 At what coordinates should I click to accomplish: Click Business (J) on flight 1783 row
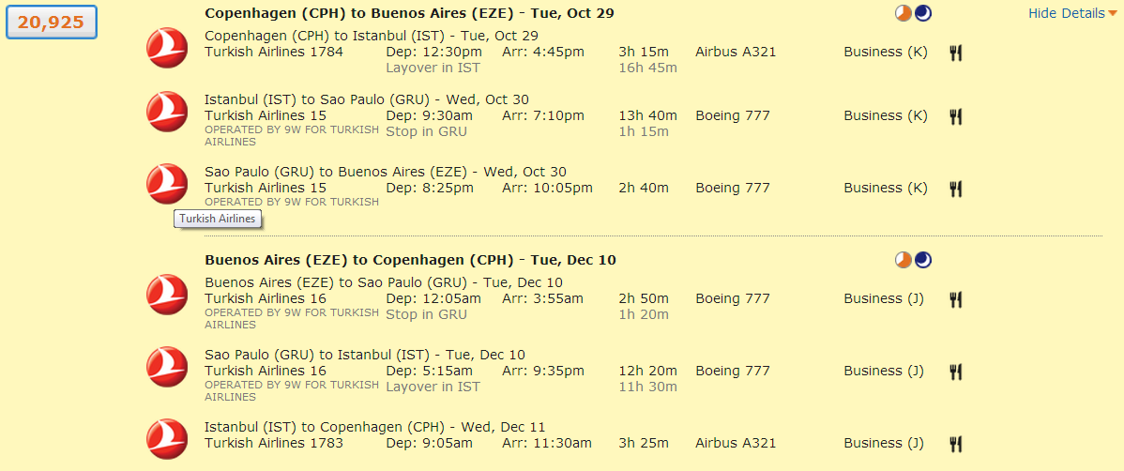coord(884,443)
